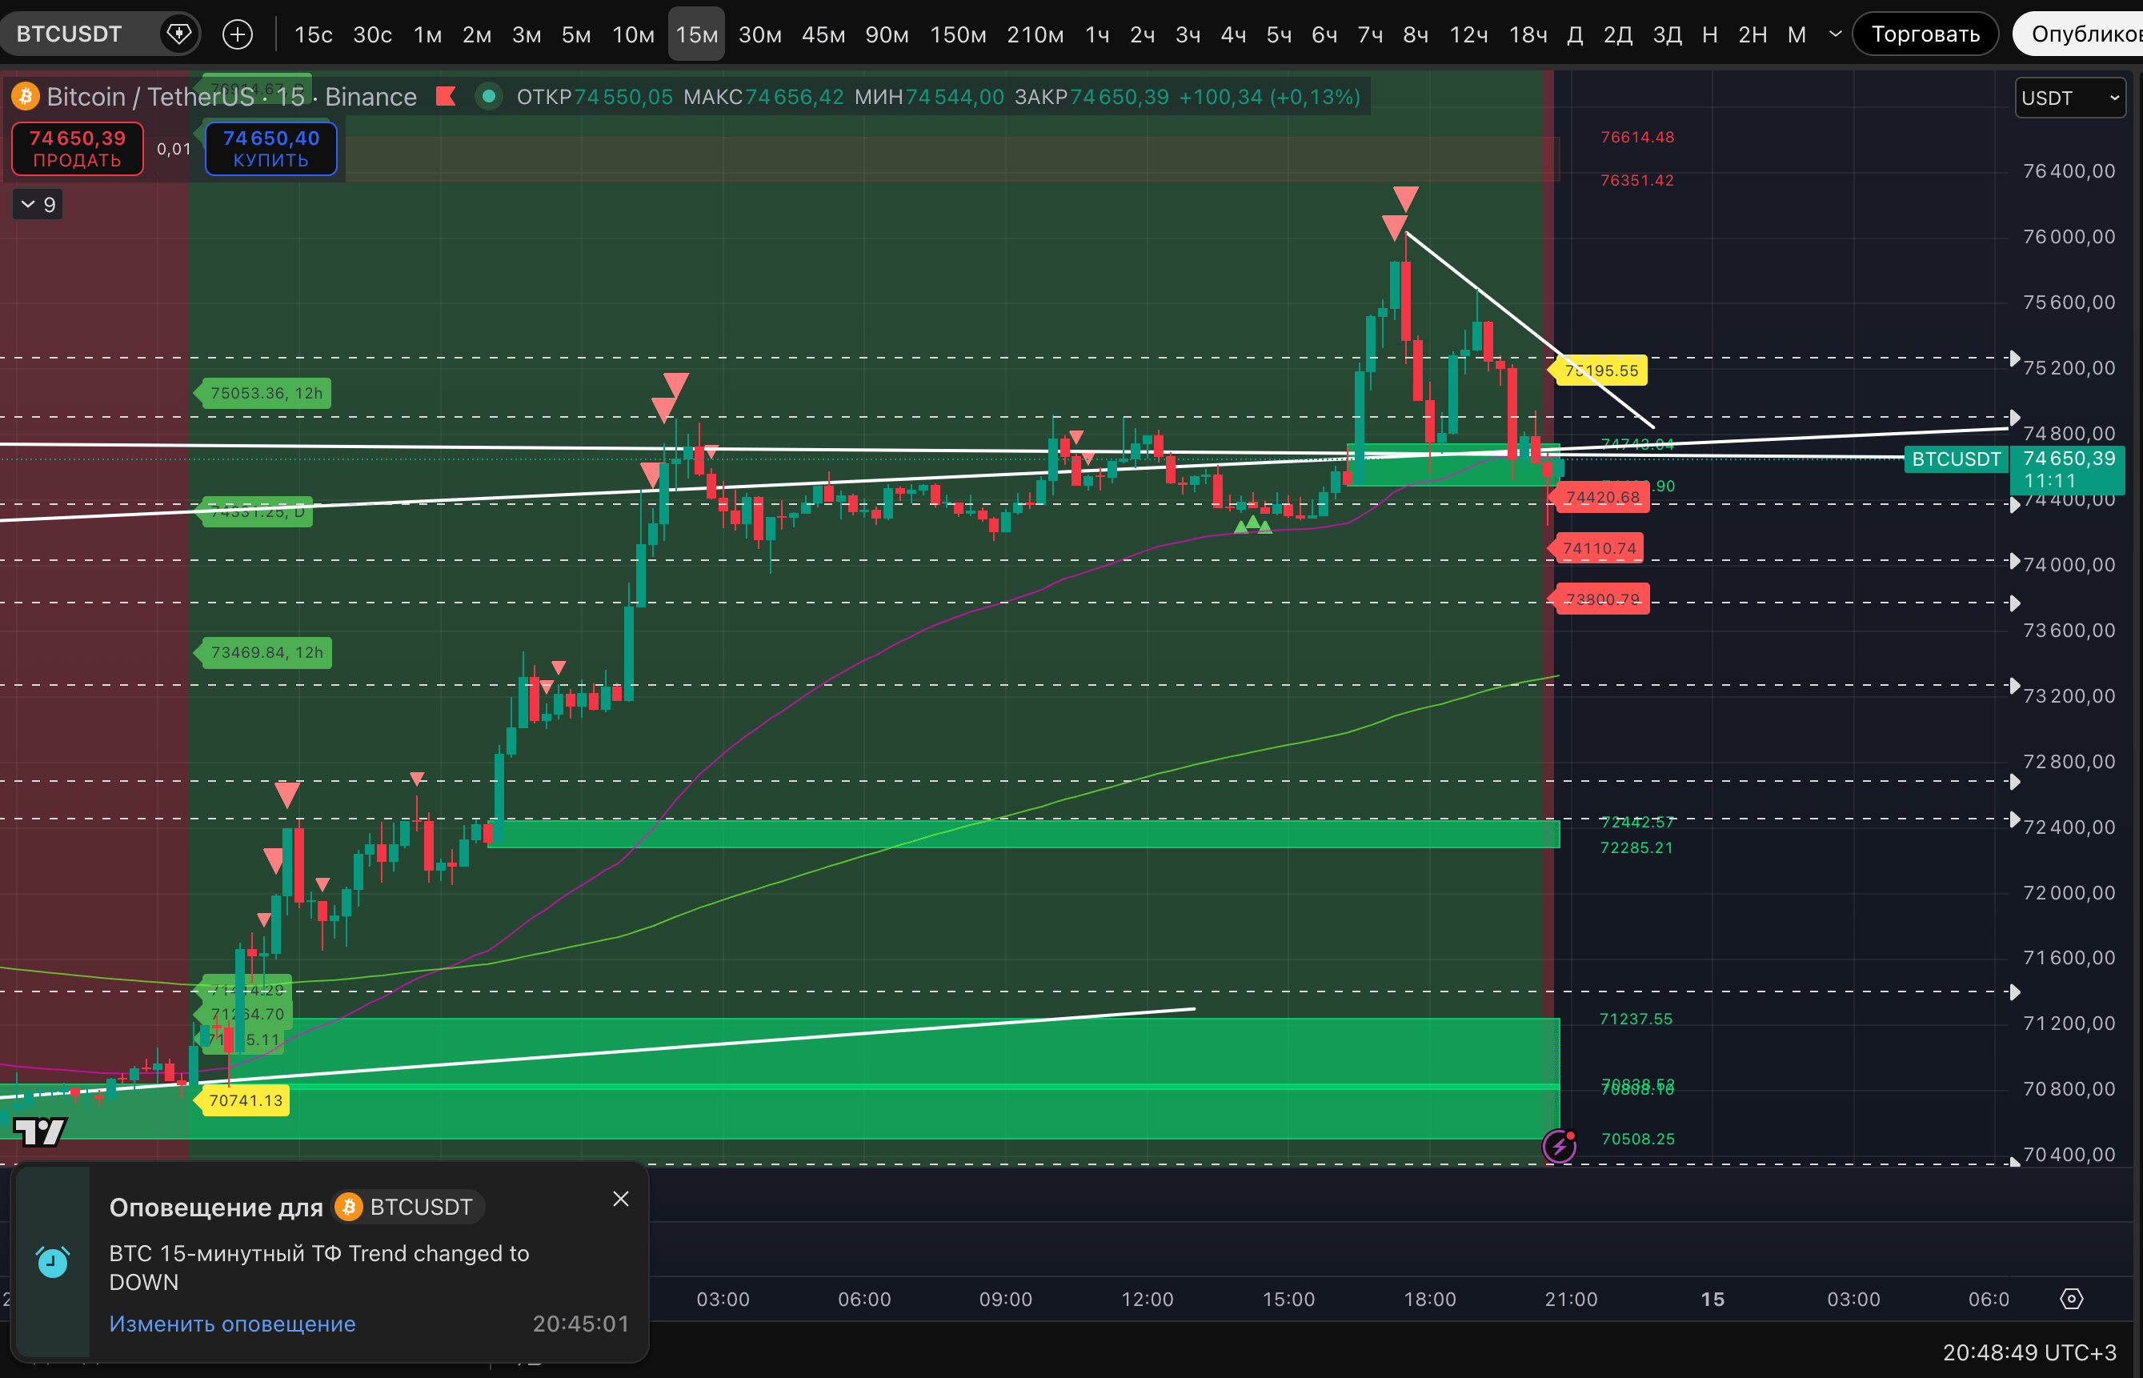Viewport: 2143px width, 1378px height.
Task: Click the plus circle add-symbol icon
Action: pyautogui.click(x=237, y=34)
